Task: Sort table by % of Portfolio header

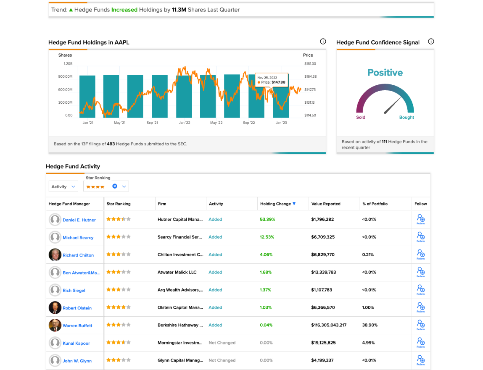Action: pos(375,204)
